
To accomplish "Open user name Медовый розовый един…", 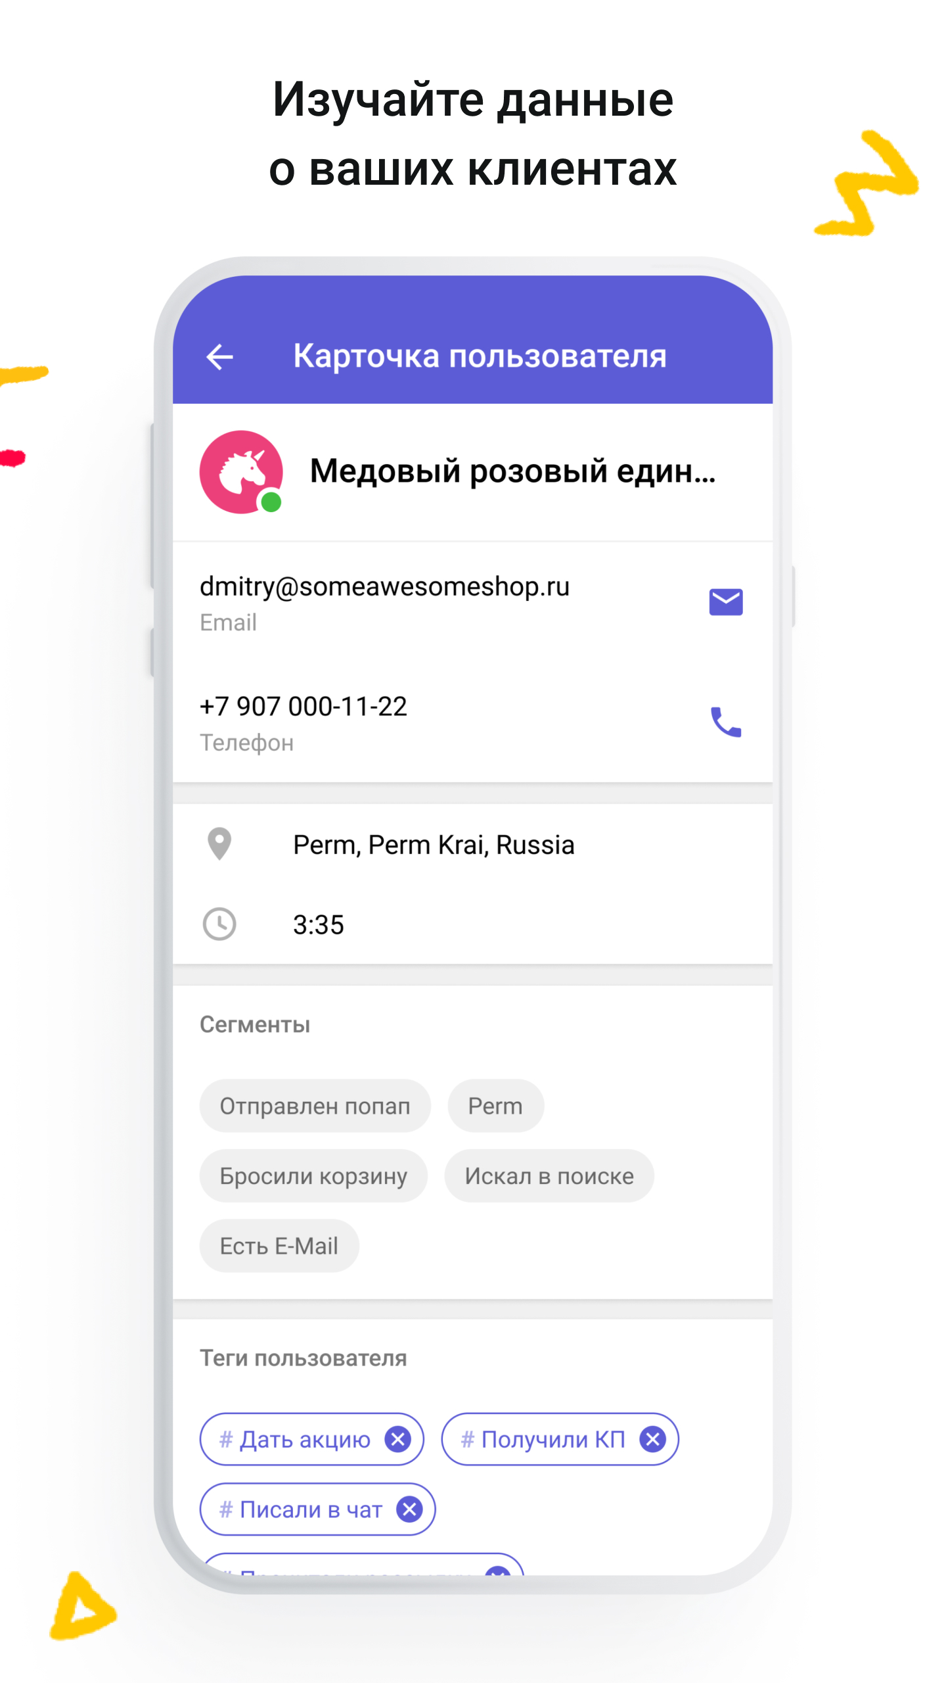I will pyautogui.click(x=512, y=471).
